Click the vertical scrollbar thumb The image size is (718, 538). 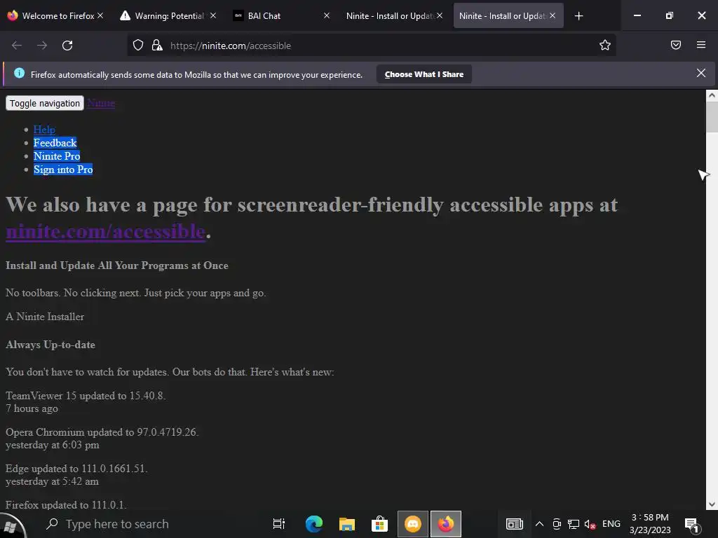(x=712, y=117)
